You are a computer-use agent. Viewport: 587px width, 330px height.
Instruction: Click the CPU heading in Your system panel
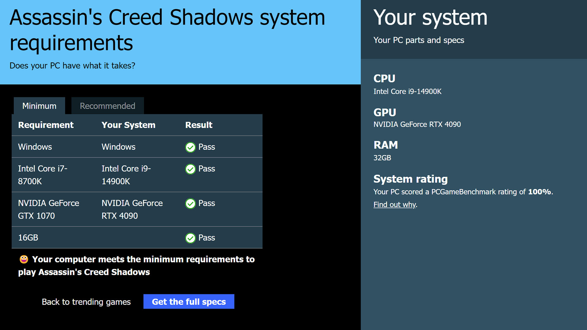pyautogui.click(x=384, y=79)
